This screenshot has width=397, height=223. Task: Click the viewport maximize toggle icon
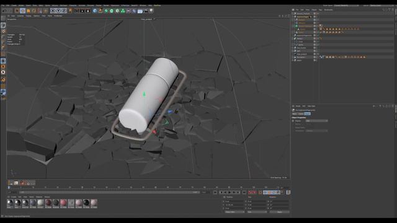click(289, 15)
